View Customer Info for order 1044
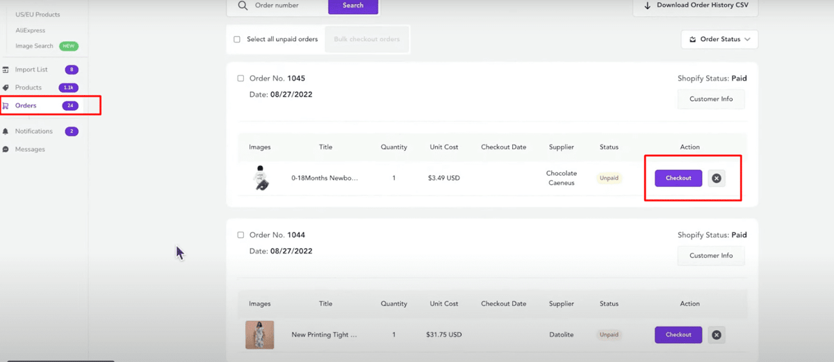Viewport: 834px width, 362px height. point(711,256)
